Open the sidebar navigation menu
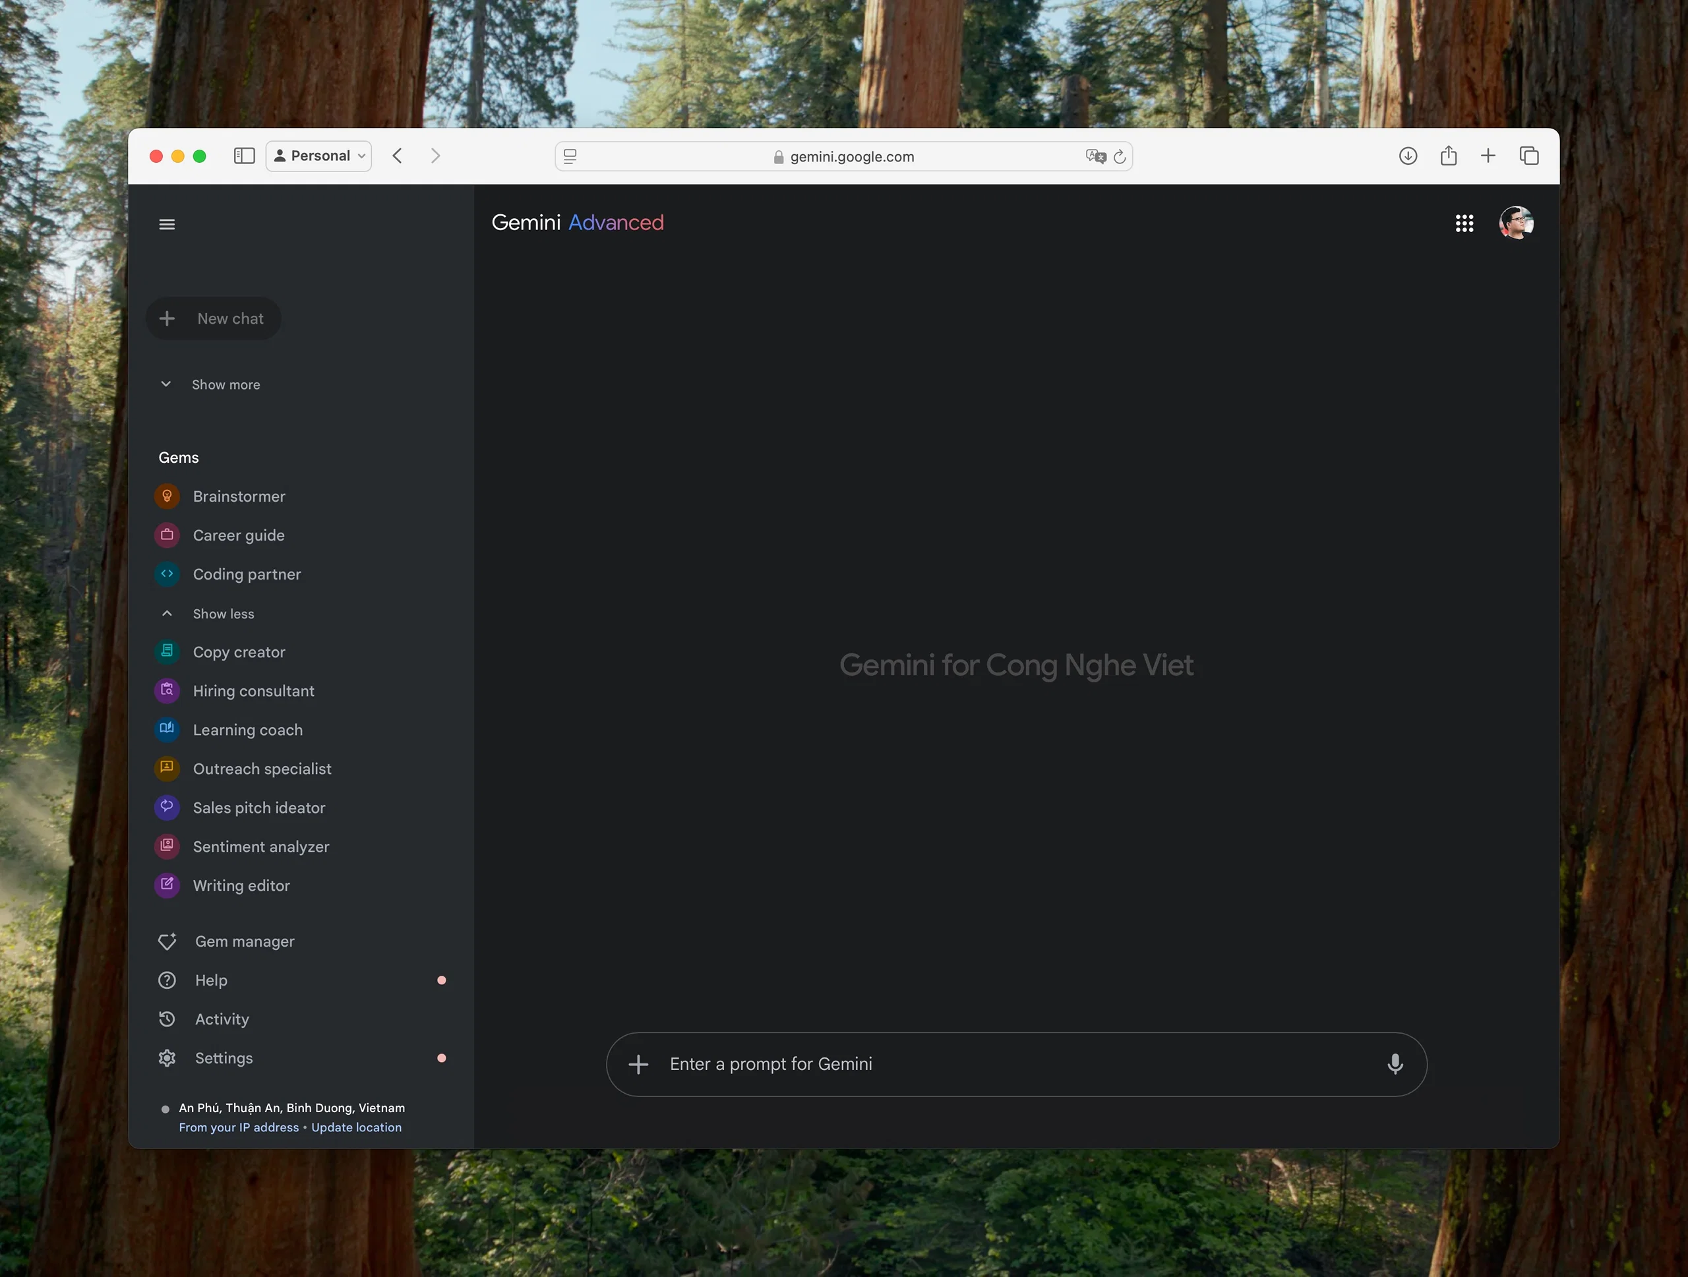This screenshot has width=1688, height=1277. (x=166, y=223)
